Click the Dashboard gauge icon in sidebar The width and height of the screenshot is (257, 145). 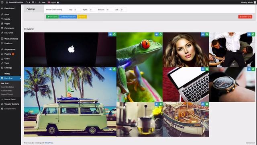pos(2,8)
